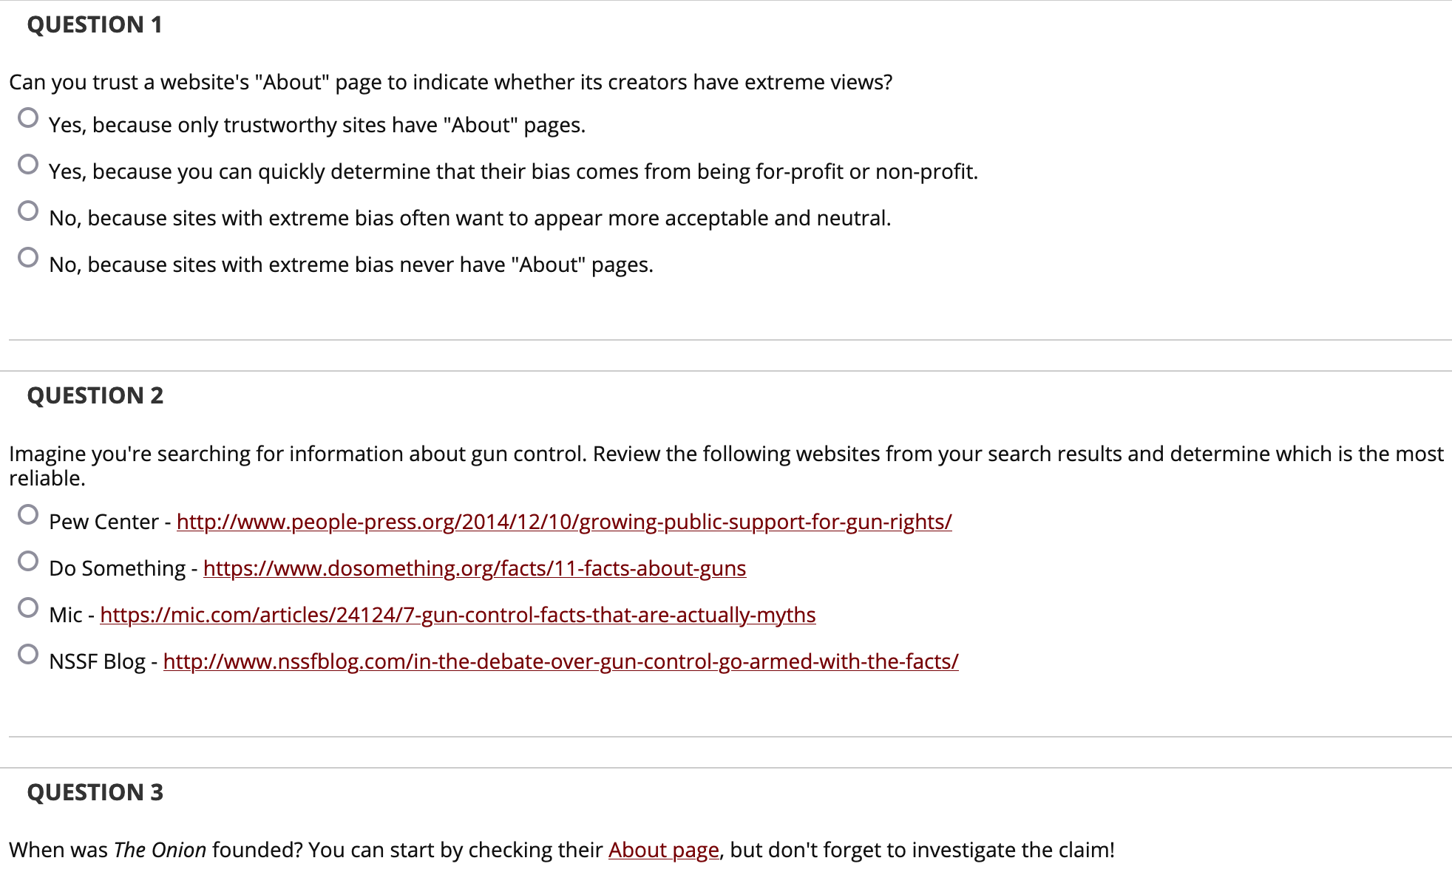The image size is (1452, 872).
Task: Select the NSSF Blog answer option
Action: pyautogui.click(x=28, y=653)
